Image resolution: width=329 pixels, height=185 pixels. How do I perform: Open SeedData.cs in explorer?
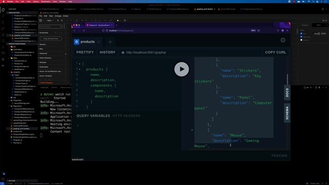19,69
